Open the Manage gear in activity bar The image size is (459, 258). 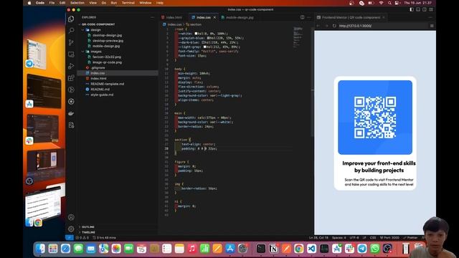click(x=71, y=229)
